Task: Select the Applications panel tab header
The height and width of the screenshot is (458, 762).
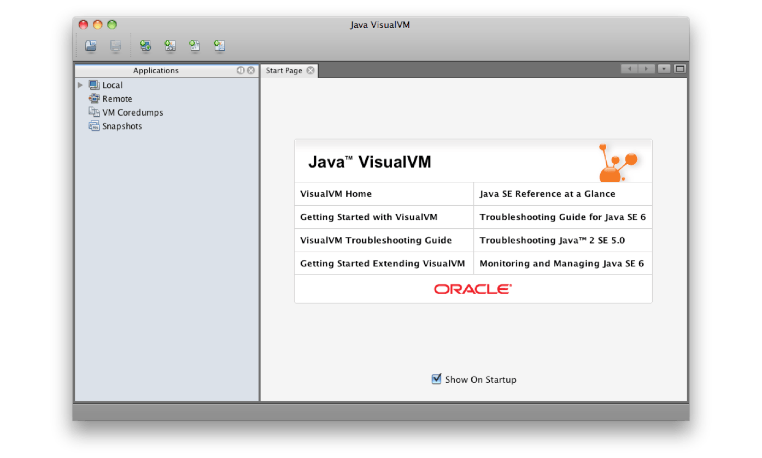Action: pos(156,70)
